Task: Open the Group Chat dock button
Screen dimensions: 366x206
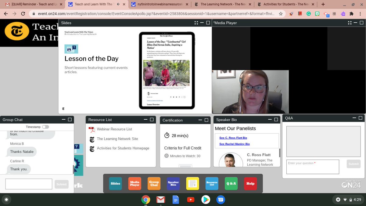Action: point(154,183)
